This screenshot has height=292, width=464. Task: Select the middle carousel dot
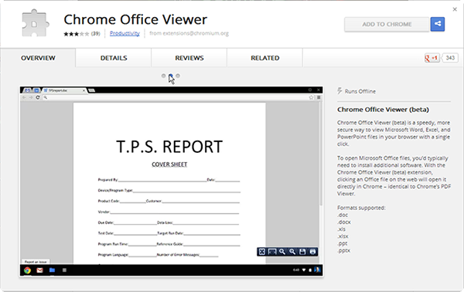[x=171, y=76]
